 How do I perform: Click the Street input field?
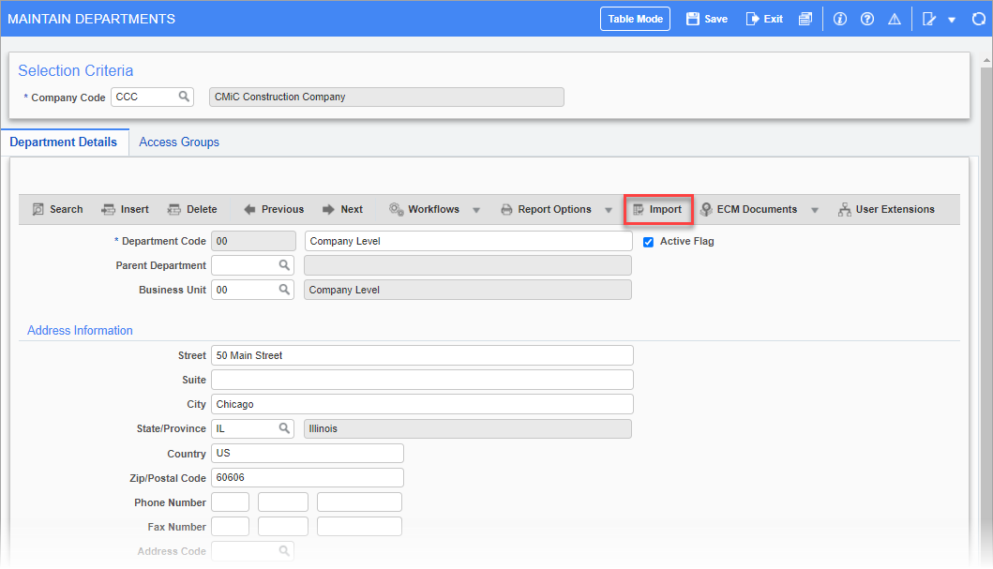tap(422, 355)
